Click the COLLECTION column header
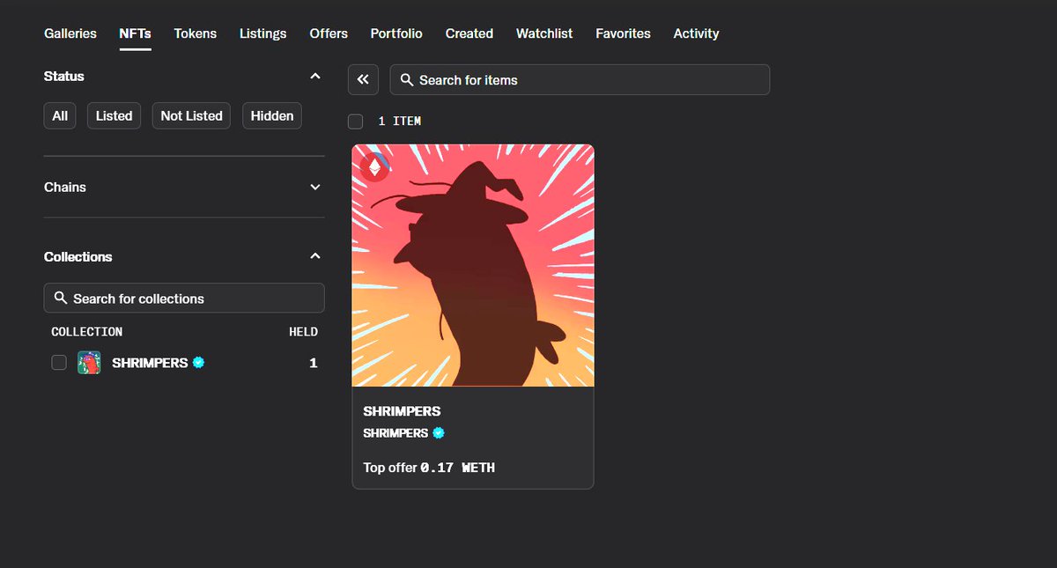The image size is (1057, 568). pos(87,332)
